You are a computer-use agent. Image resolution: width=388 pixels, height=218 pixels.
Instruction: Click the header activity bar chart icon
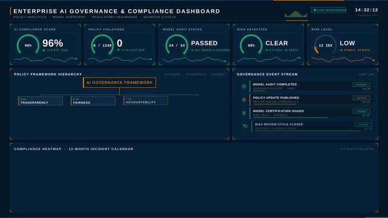tap(296, 15)
